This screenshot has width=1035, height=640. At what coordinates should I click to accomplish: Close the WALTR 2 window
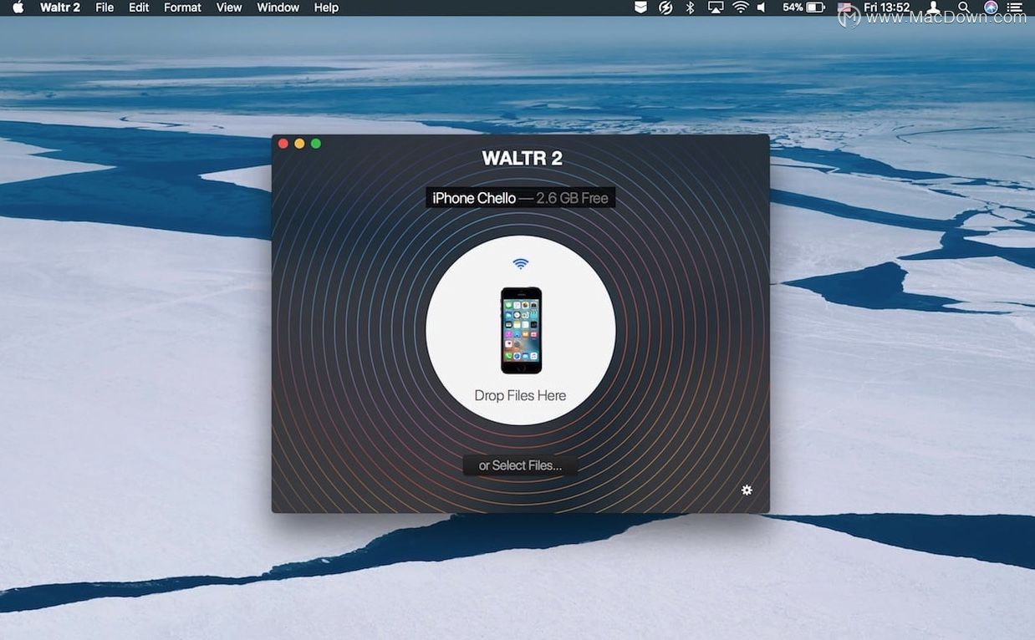[x=283, y=144]
